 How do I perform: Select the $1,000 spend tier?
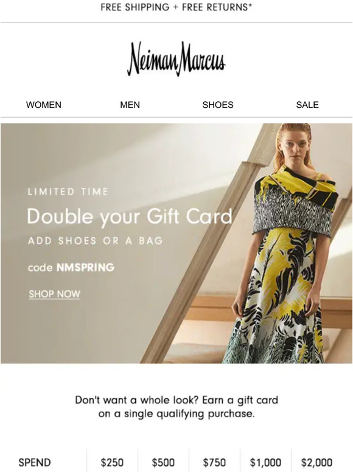(x=265, y=462)
